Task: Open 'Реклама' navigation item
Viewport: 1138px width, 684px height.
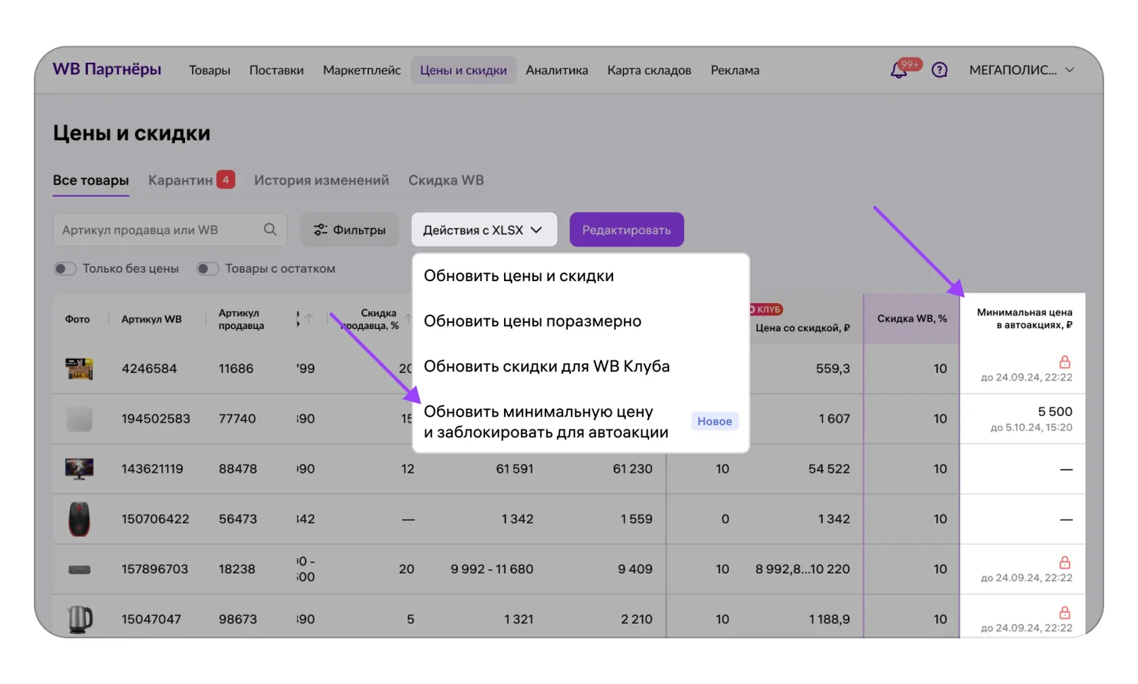Action: 735,70
